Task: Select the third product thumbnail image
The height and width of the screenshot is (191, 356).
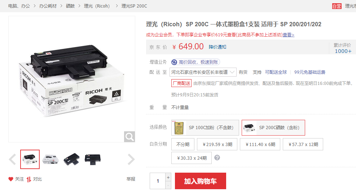Action: click(x=72, y=159)
